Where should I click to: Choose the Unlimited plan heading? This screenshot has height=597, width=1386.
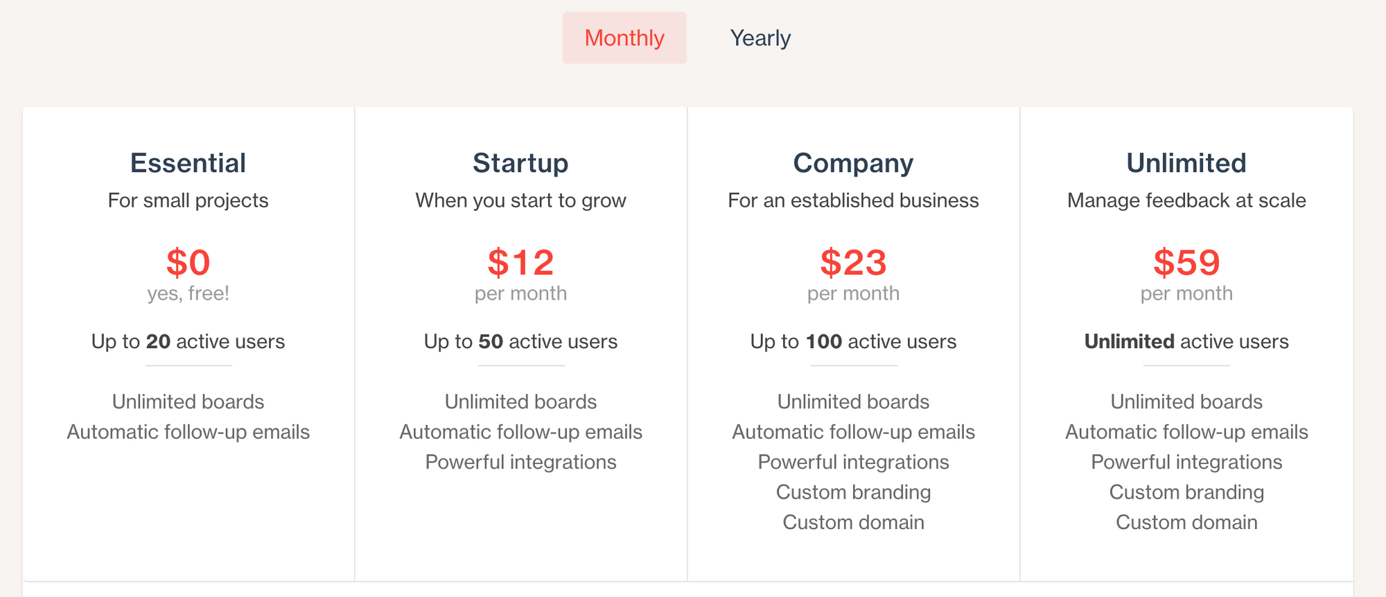pyautogui.click(x=1186, y=163)
